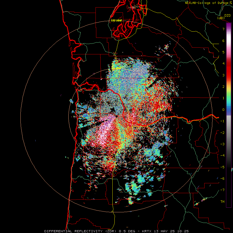Select the 3 value on color scale
233x233 pixels.
coord(223,75)
